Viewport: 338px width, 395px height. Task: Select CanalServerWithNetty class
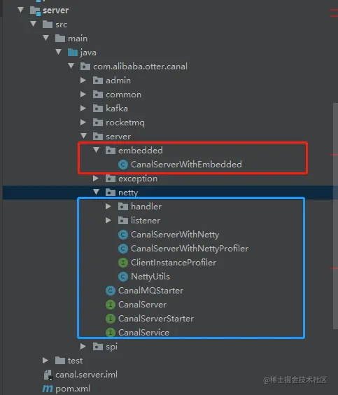[x=175, y=235]
